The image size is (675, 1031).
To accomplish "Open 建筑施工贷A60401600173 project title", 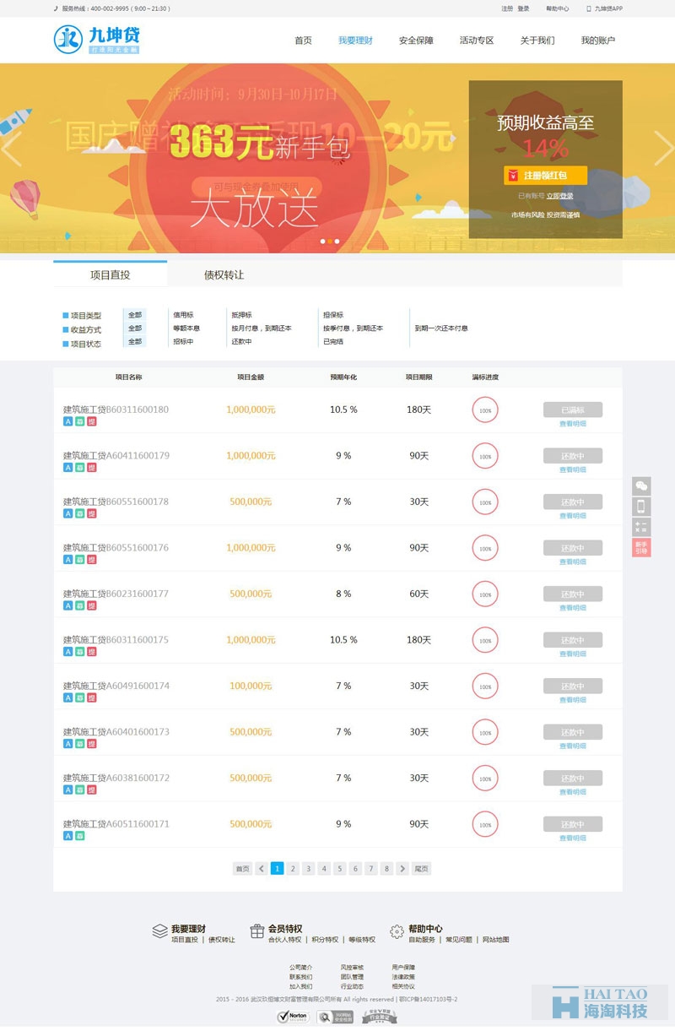I will [116, 731].
